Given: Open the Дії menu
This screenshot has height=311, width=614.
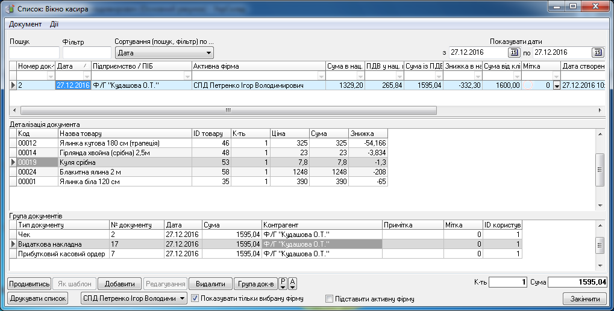Looking at the screenshot, I should click(x=54, y=24).
